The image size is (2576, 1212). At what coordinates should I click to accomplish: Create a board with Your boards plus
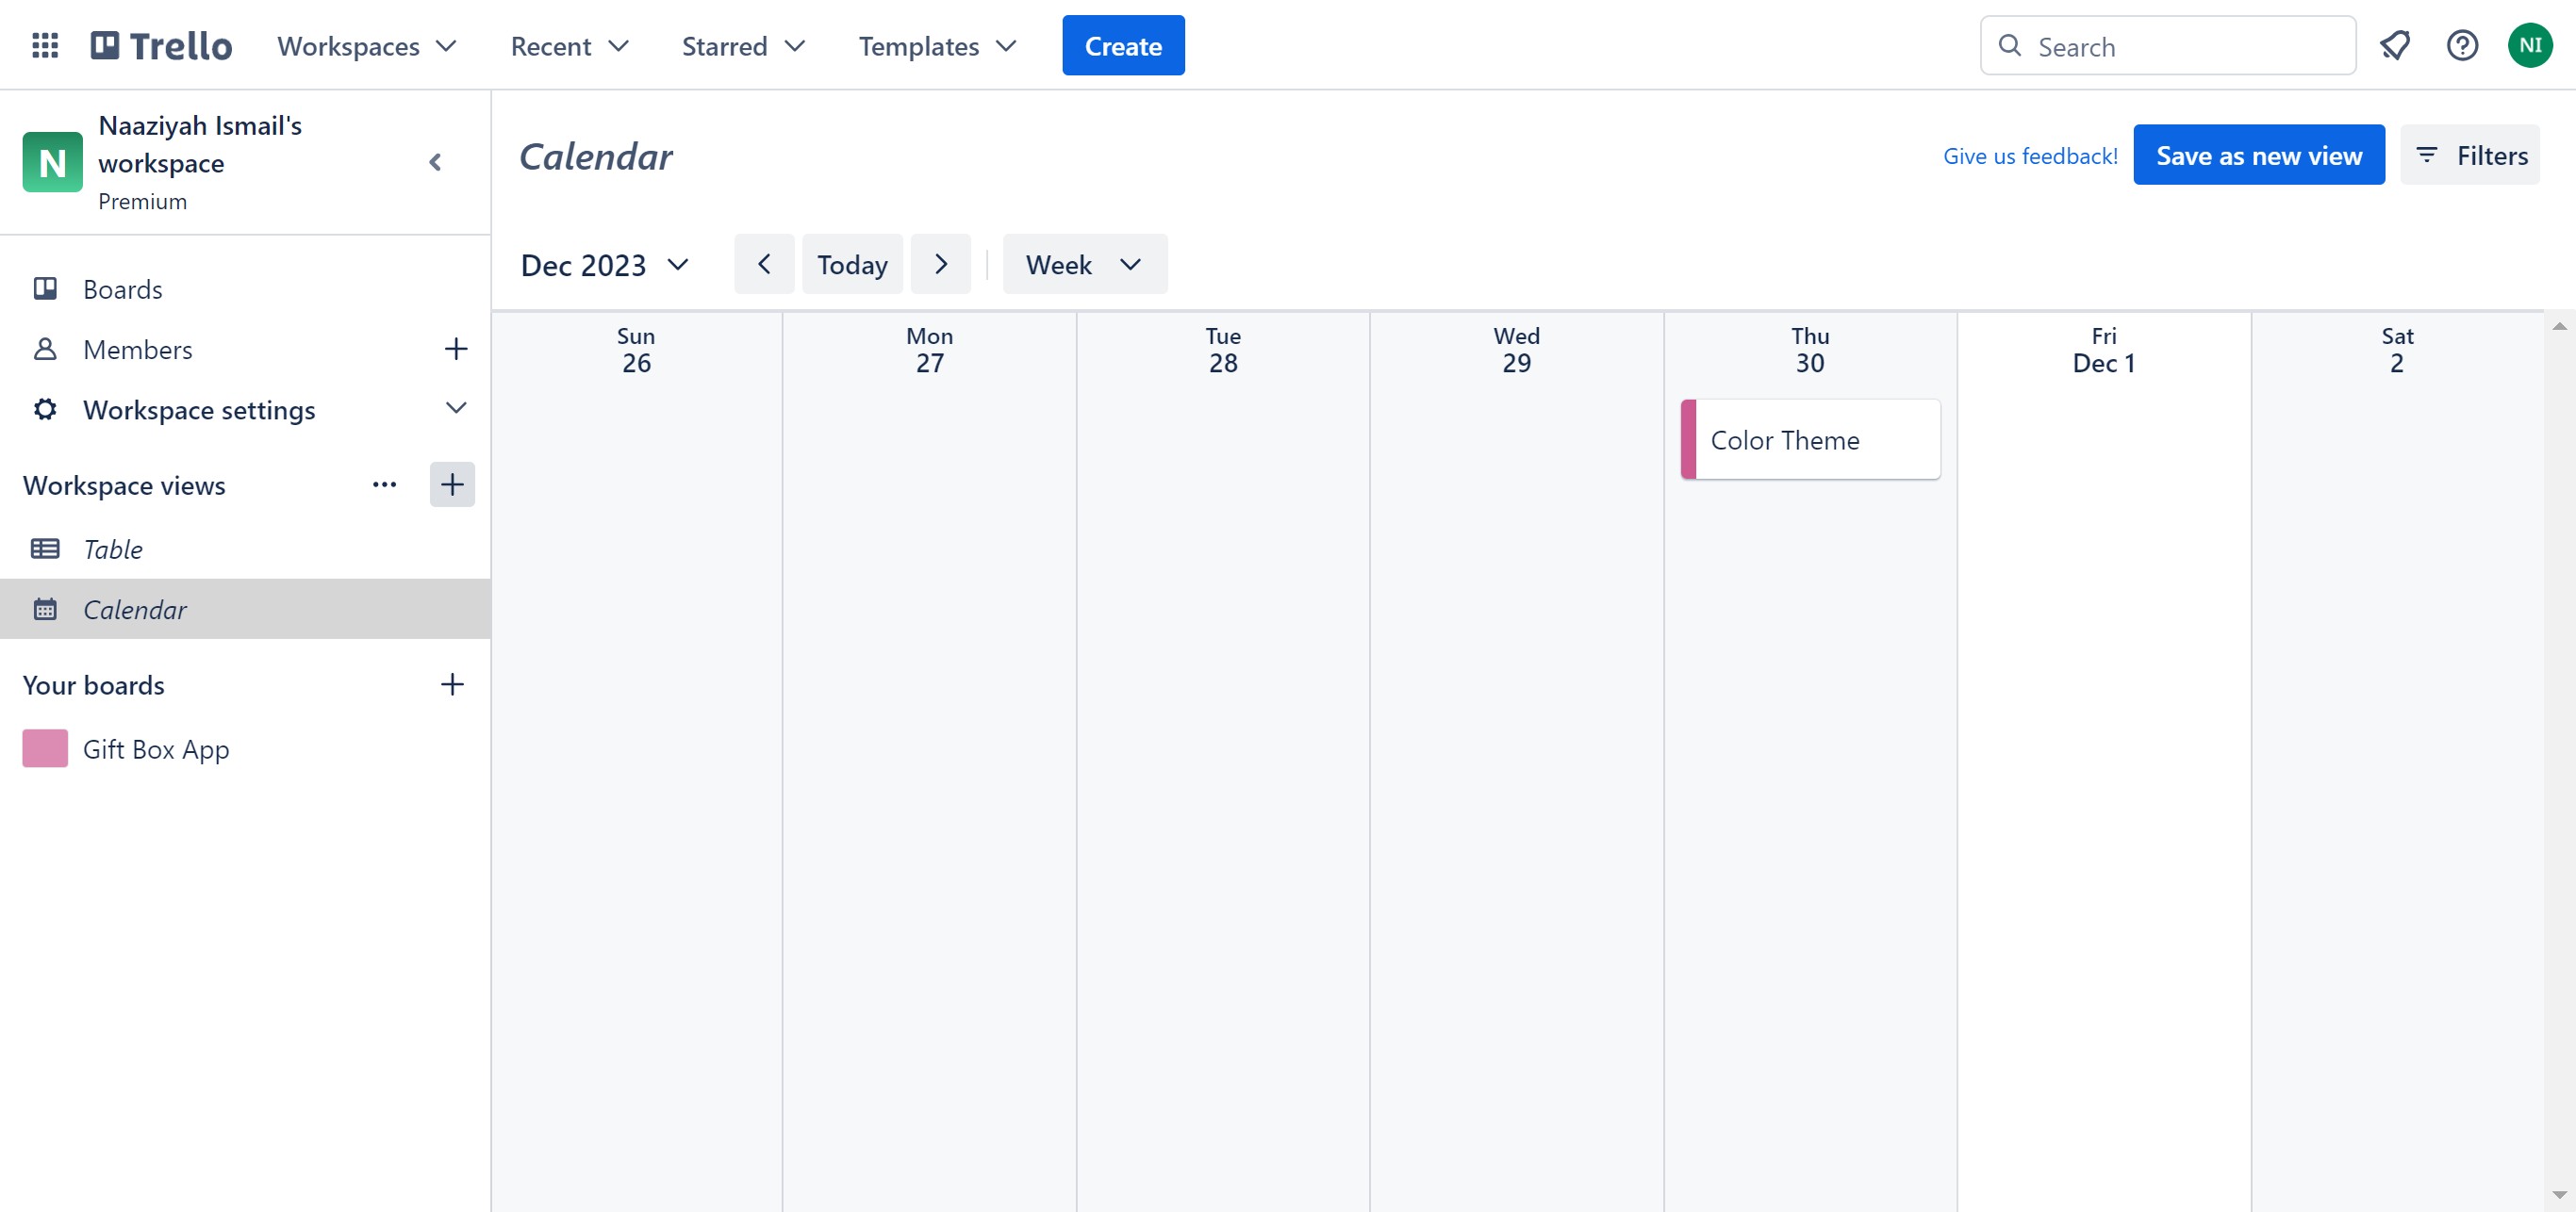coord(452,684)
